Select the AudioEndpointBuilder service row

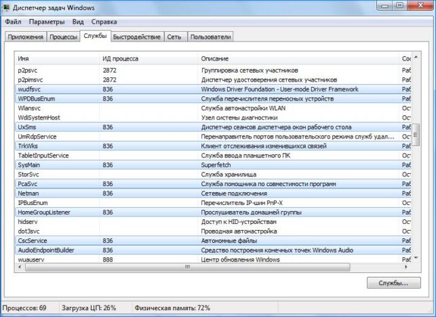click(213, 250)
